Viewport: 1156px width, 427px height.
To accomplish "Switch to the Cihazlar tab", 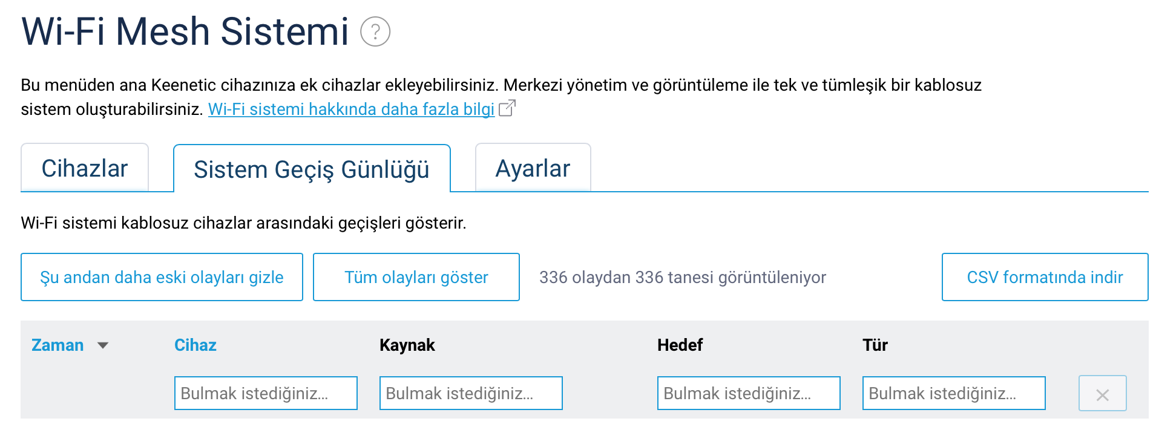I will (x=85, y=168).
